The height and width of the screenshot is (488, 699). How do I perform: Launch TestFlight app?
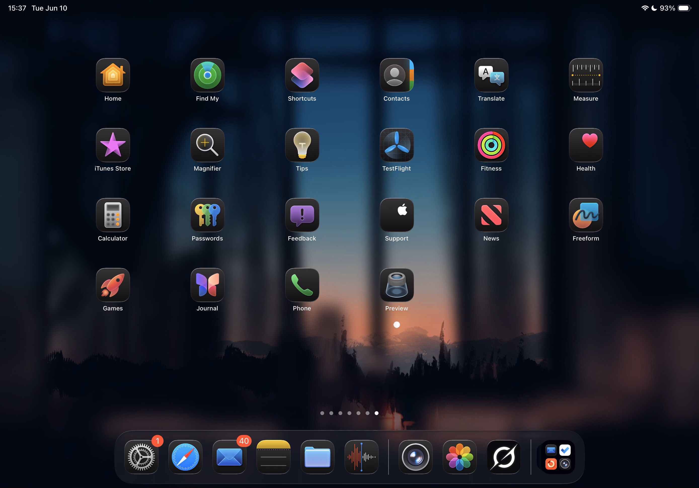coord(397,145)
